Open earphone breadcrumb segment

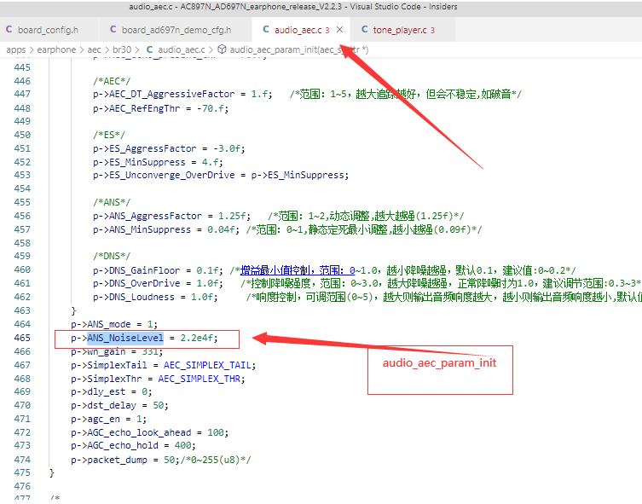[x=56, y=50]
